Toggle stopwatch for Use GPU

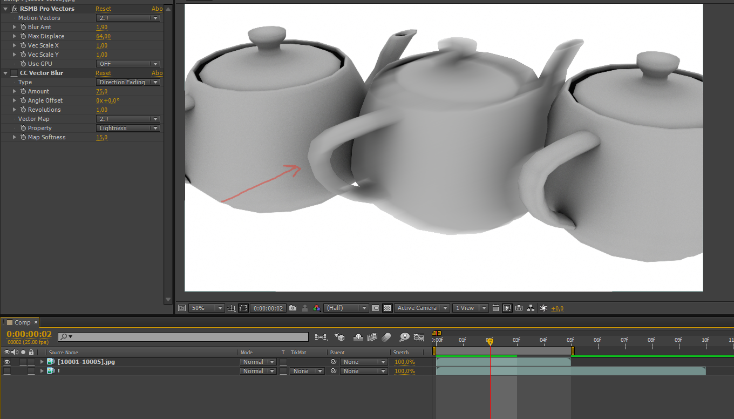pyautogui.click(x=23, y=64)
